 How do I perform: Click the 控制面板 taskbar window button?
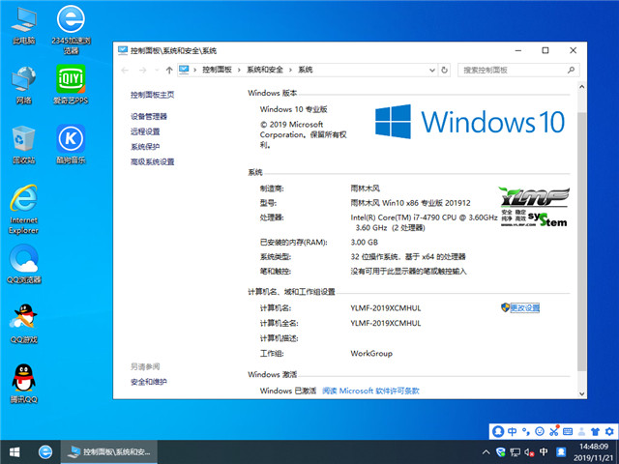pos(109,452)
